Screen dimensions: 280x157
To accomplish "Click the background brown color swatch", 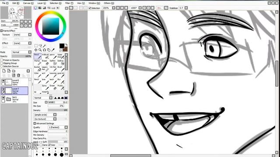I will coord(66,49).
